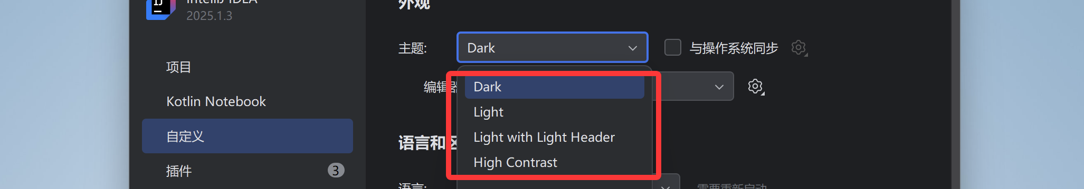The width and height of the screenshot is (1084, 189).
Task: Choose the High Contrast theme
Action: pyautogui.click(x=554, y=162)
